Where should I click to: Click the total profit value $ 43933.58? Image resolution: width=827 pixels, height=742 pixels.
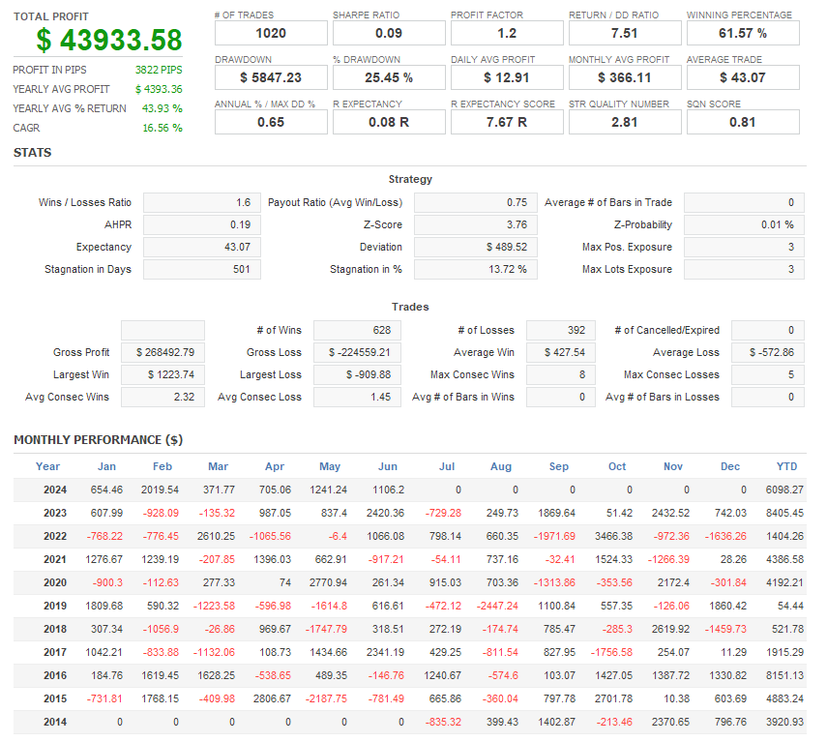[109, 40]
